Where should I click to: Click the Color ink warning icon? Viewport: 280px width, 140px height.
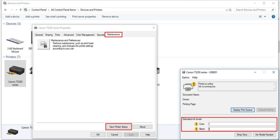(196, 124)
